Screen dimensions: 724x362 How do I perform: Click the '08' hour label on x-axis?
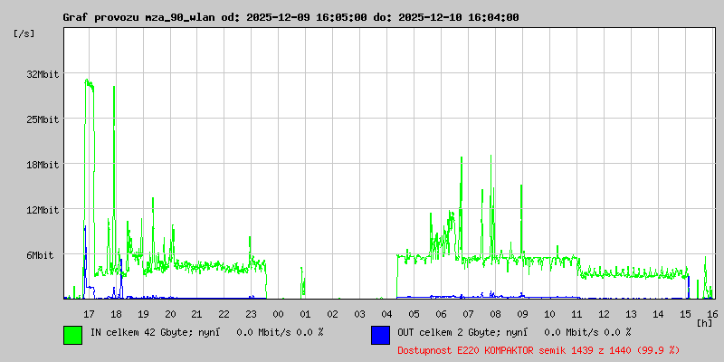[x=495, y=314]
